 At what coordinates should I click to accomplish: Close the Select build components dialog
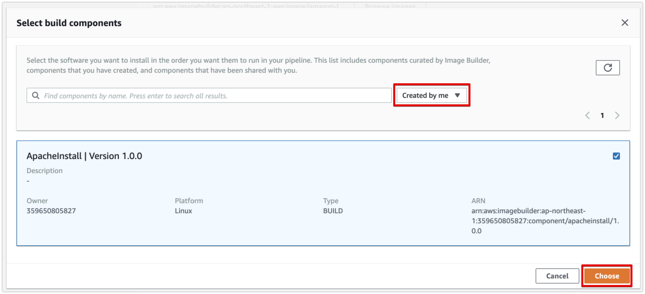624,22
